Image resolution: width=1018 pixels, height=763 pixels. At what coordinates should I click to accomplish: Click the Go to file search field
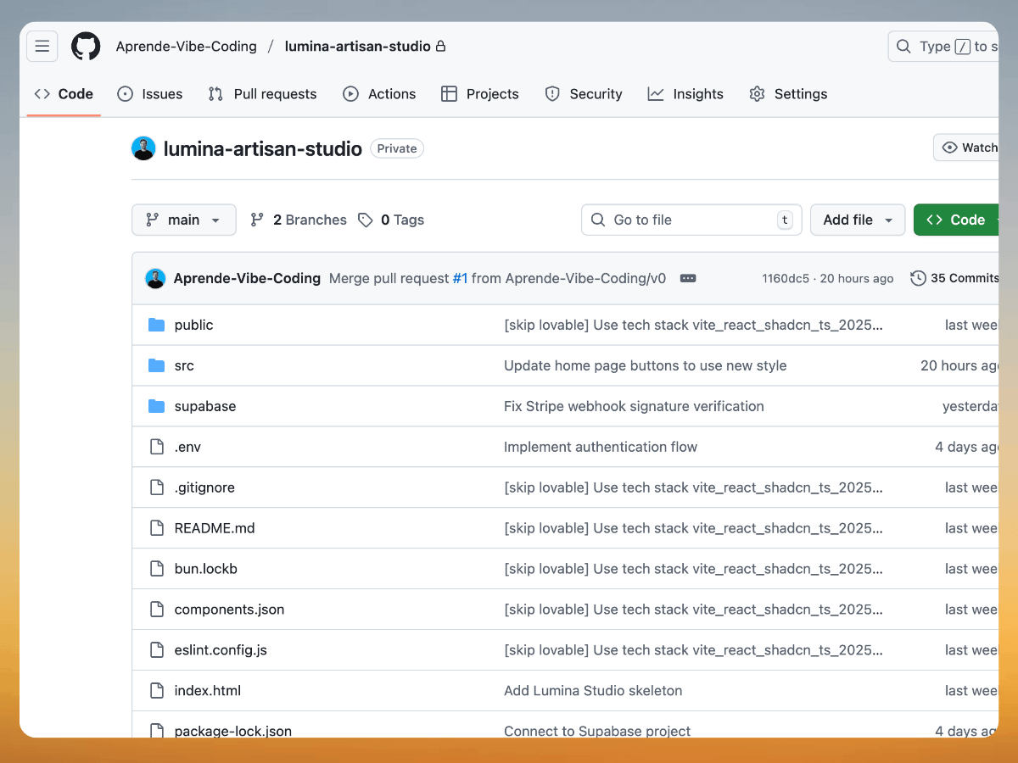coord(691,220)
